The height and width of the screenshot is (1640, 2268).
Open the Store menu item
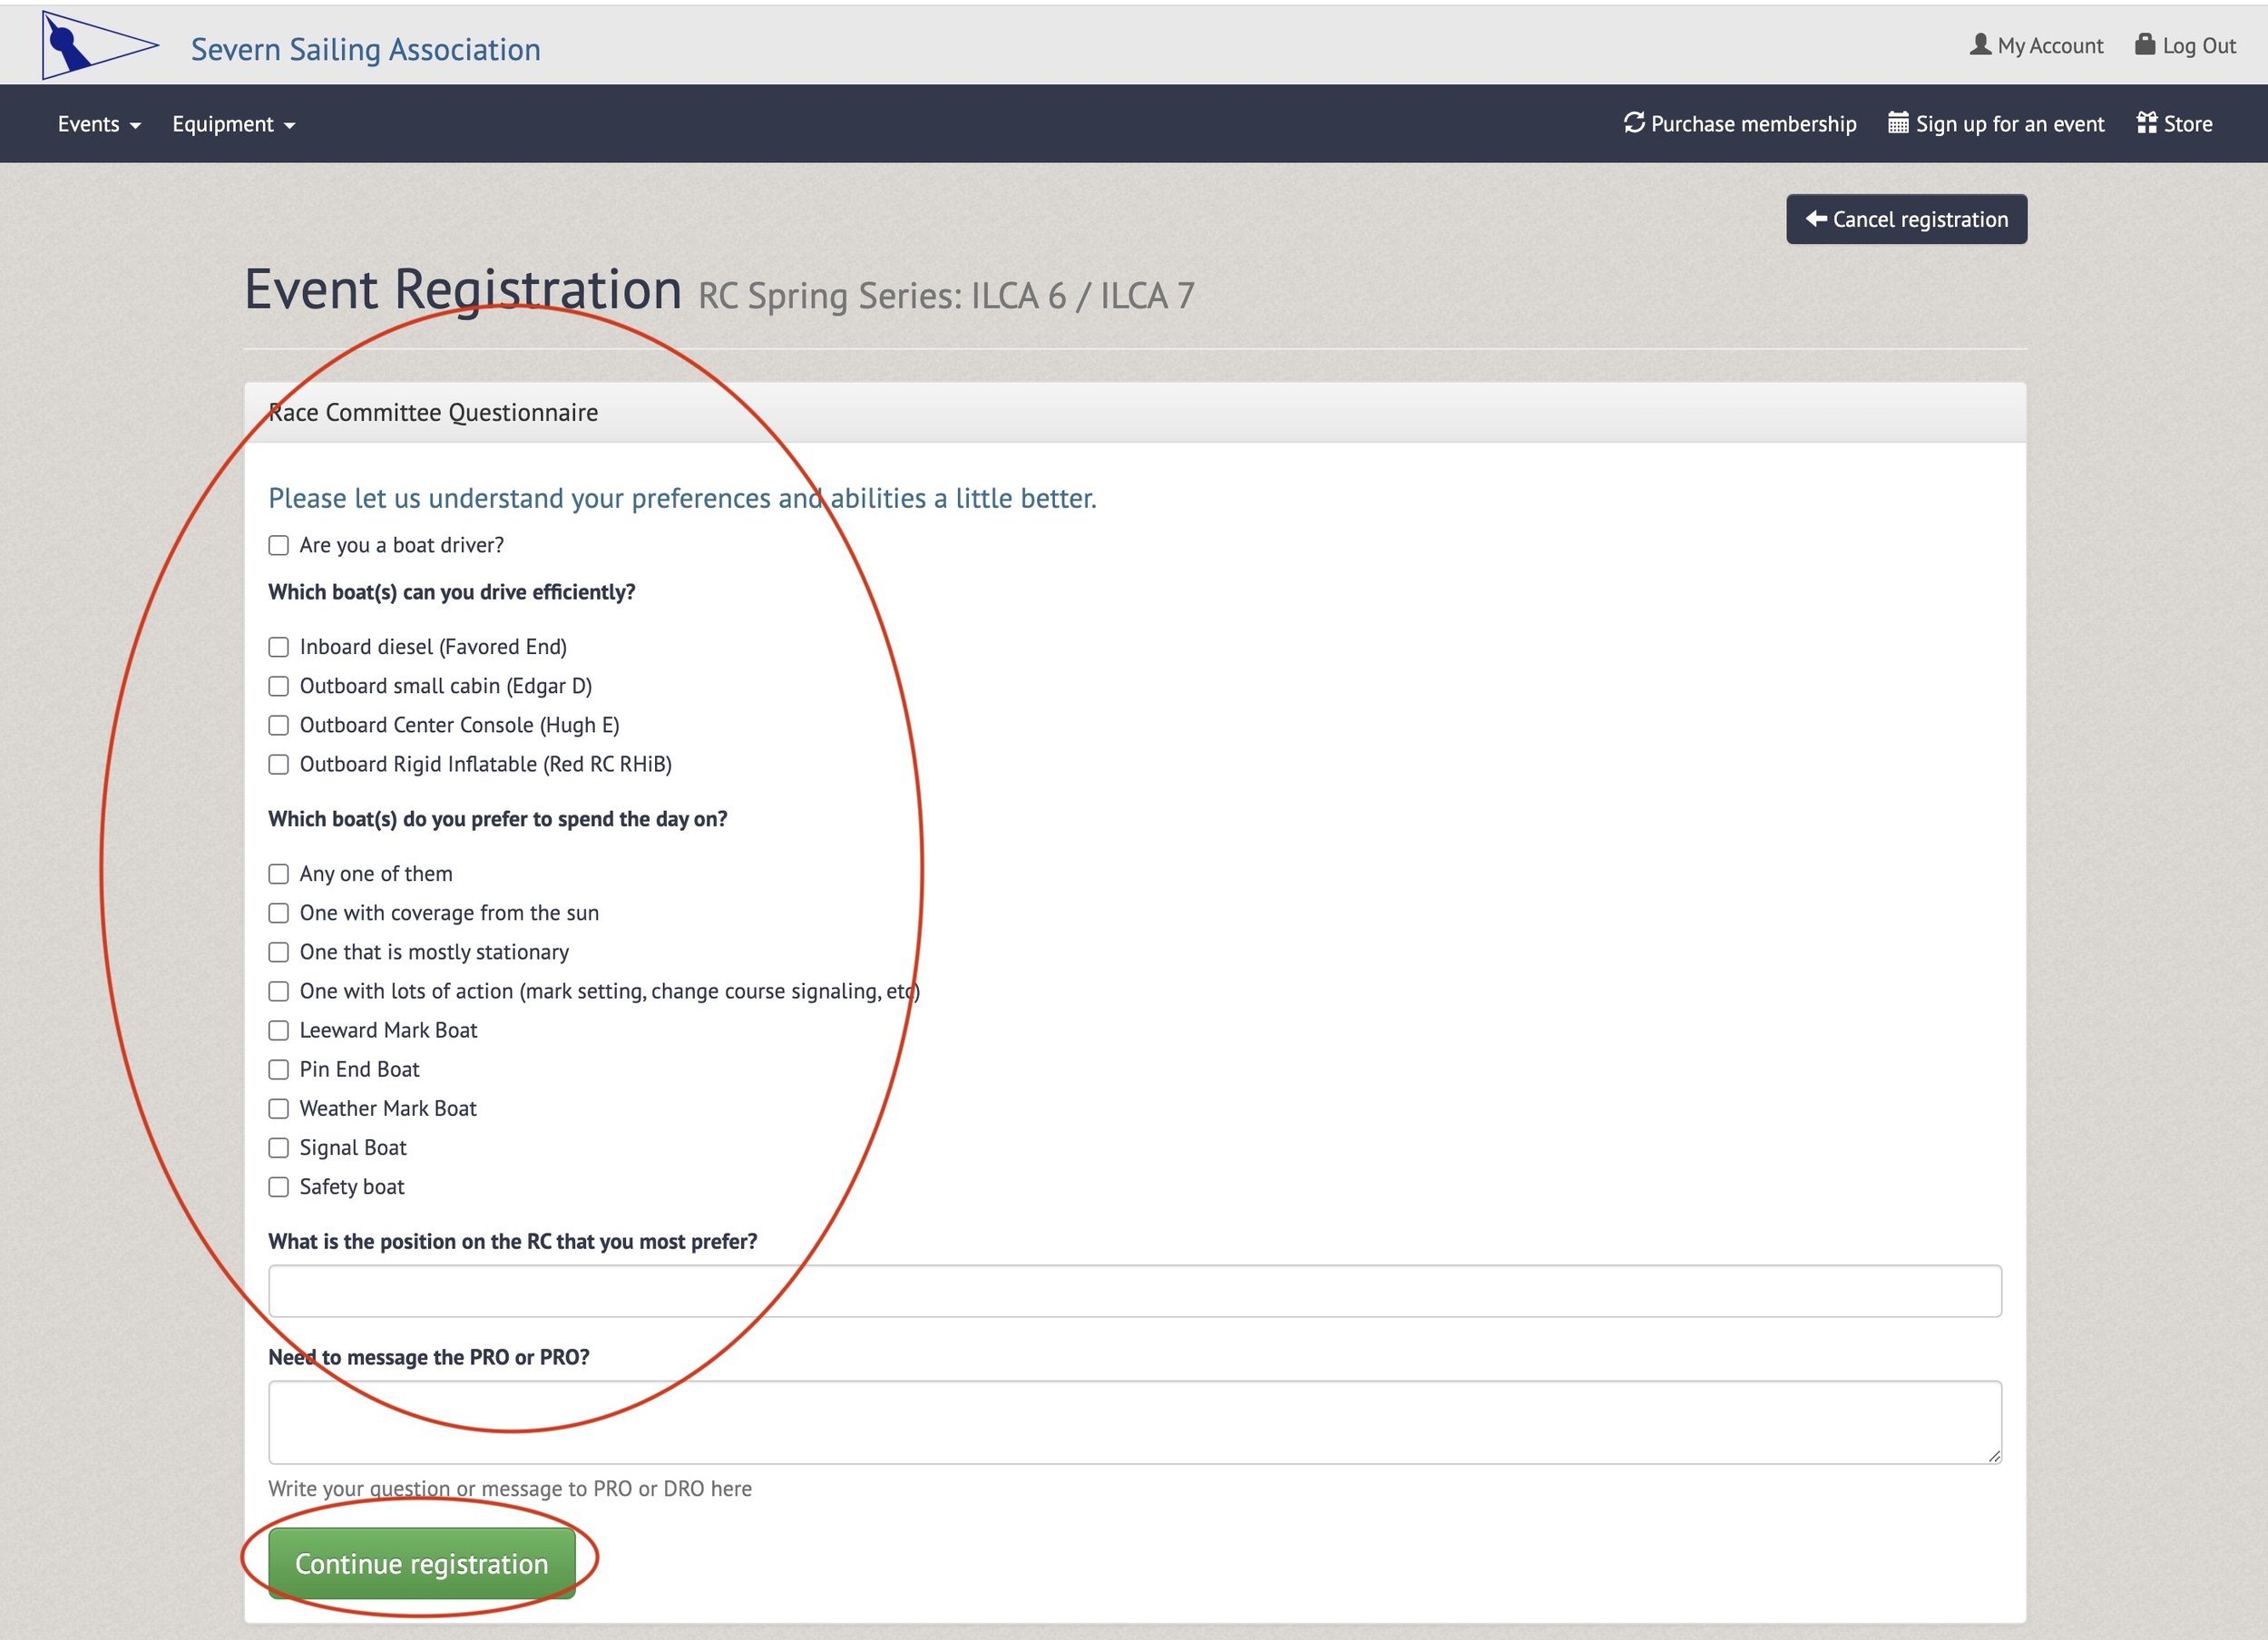pyautogui.click(x=2187, y=124)
